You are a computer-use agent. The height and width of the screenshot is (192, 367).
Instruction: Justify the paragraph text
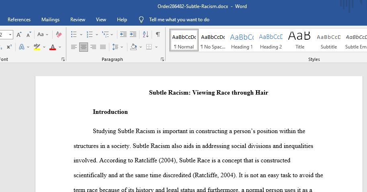tap(103, 47)
